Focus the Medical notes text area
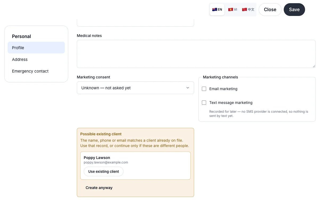Image resolution: width=320 pixels, height=214 pixels. [196, 54]
